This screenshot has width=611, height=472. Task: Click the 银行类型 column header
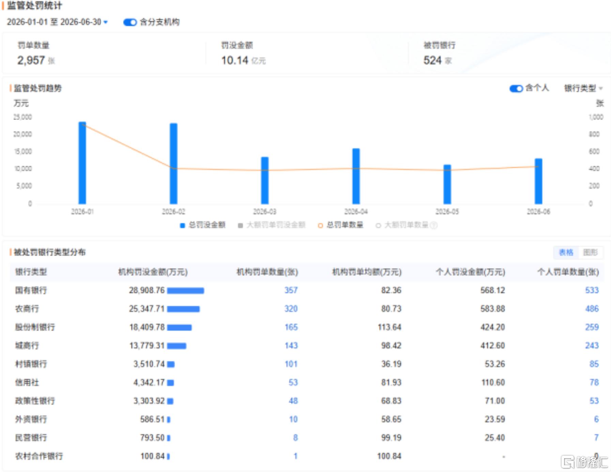click(31, 272)
